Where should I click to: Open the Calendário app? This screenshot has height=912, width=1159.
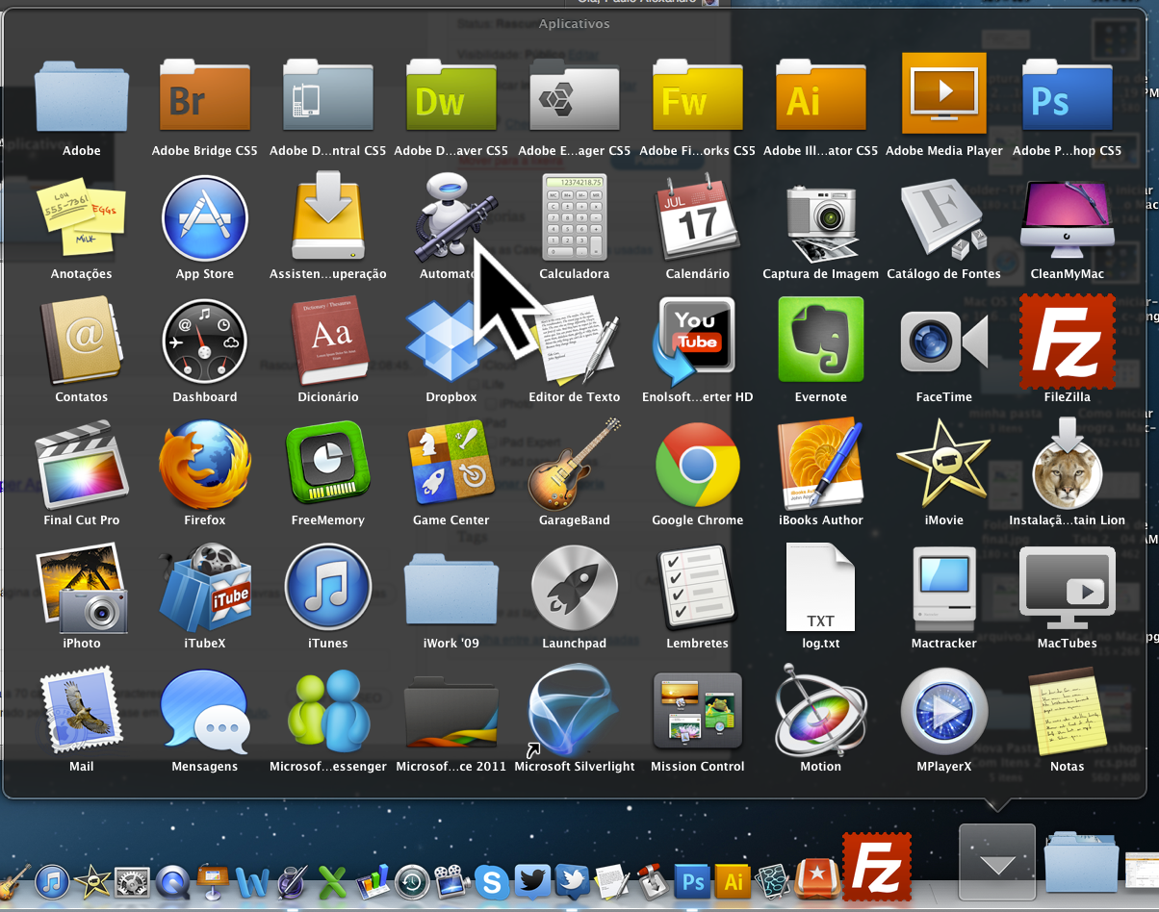[697, 219]
